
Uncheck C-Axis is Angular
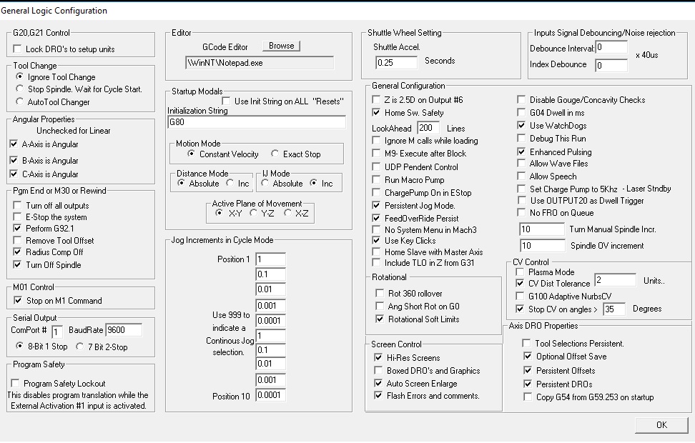[x=14, y=174]
